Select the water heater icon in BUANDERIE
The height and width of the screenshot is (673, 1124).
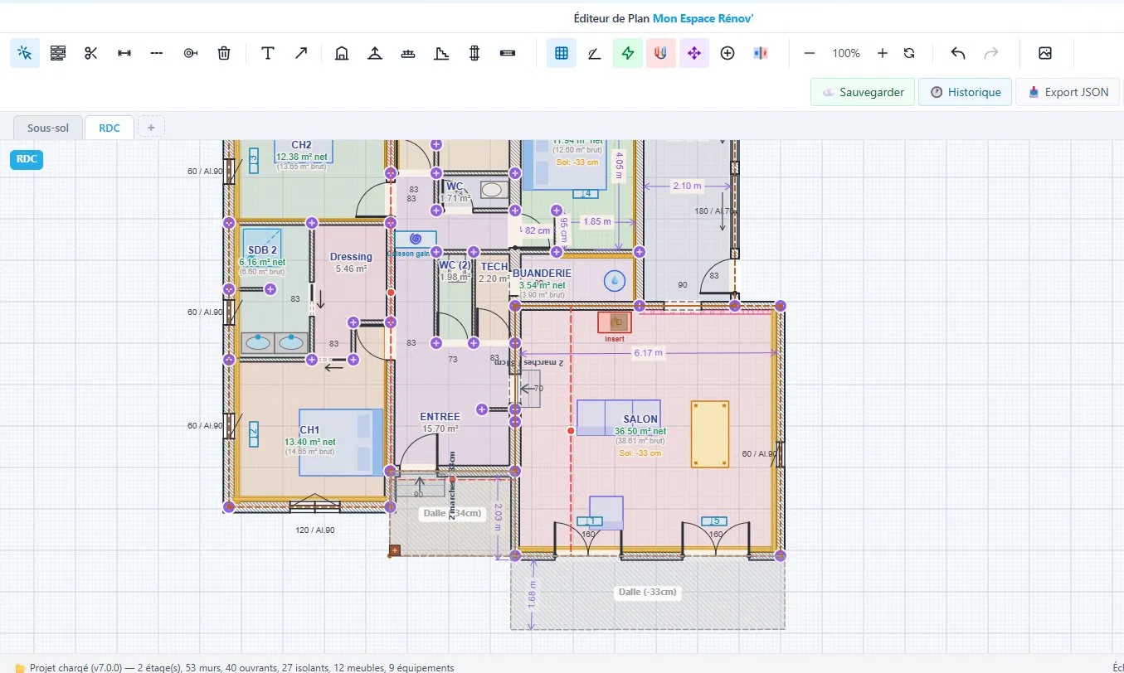tap(615, 282)
